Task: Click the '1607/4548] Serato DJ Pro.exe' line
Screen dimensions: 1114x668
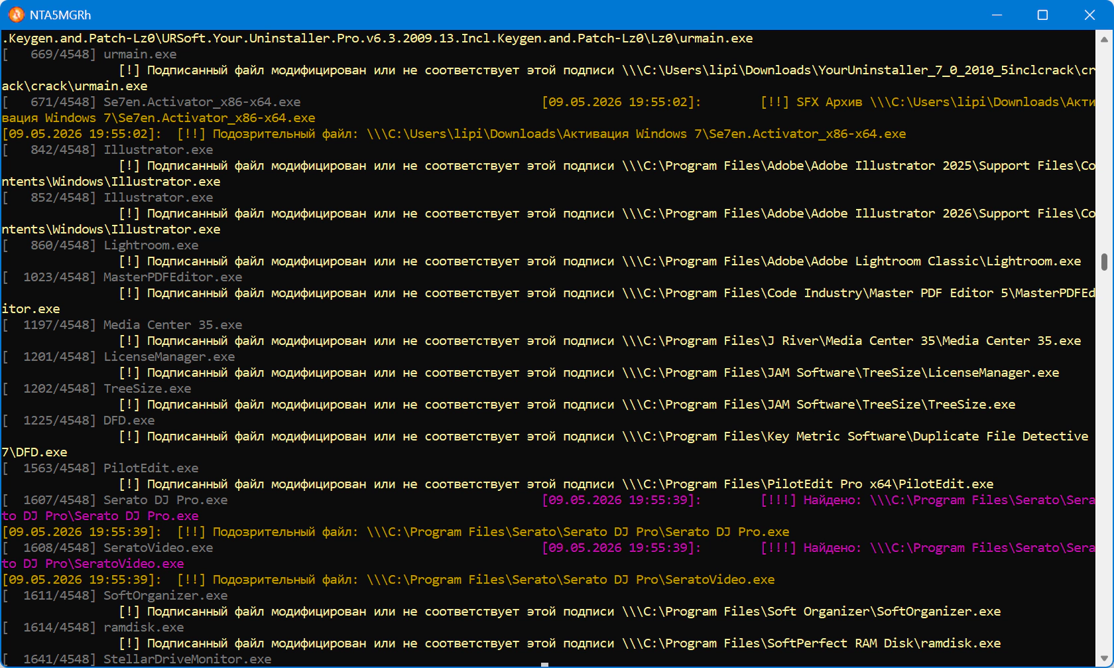Action: pos(115,500)
